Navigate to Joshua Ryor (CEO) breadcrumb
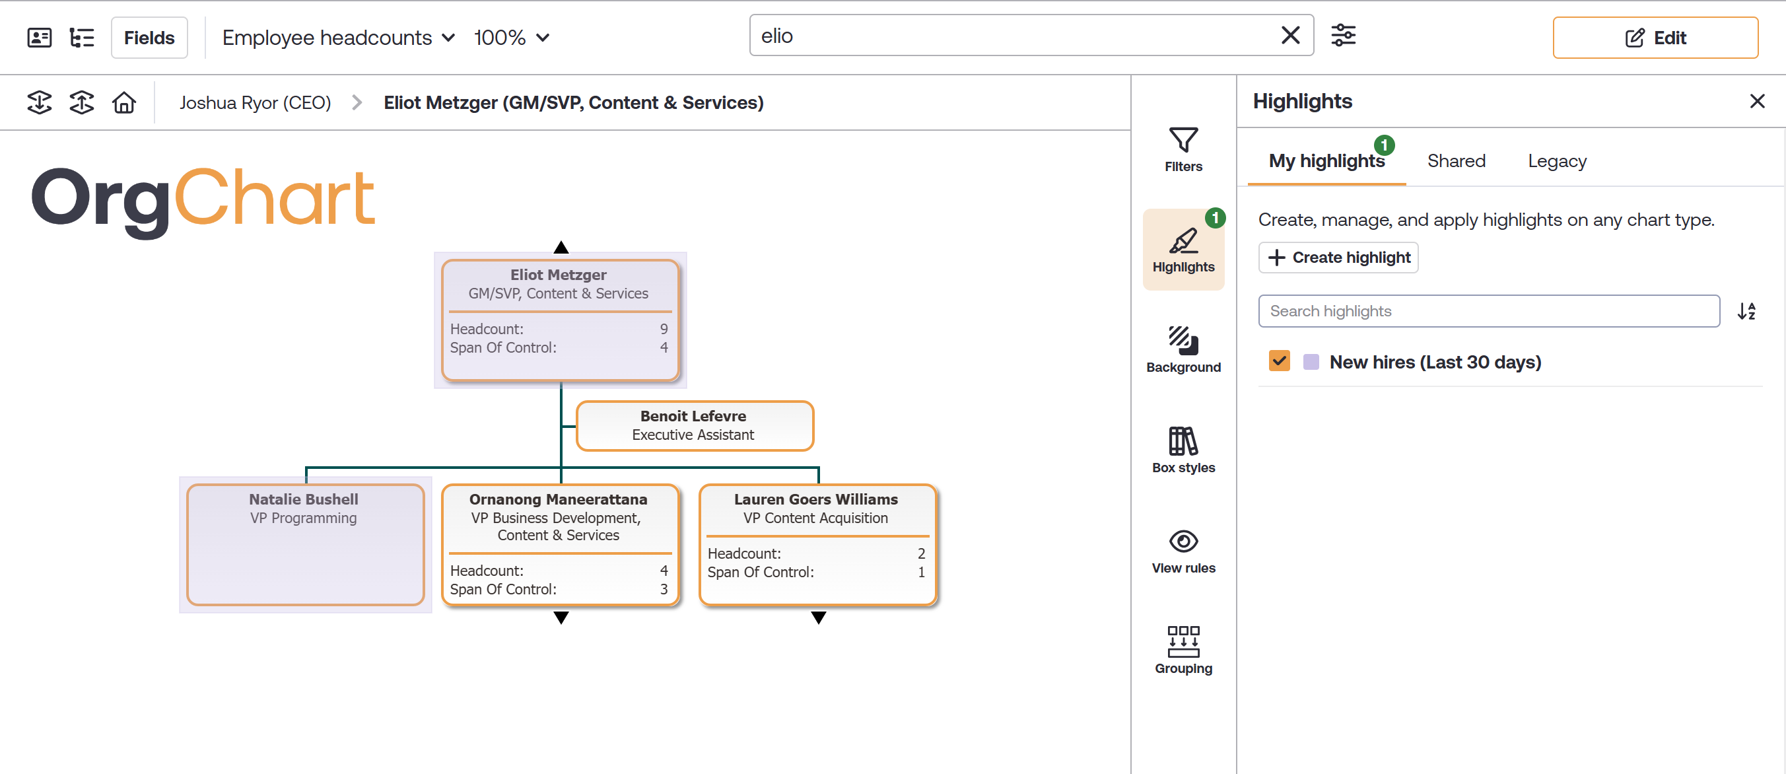This screenshot has width=1786, height=774. coord(255,102)
